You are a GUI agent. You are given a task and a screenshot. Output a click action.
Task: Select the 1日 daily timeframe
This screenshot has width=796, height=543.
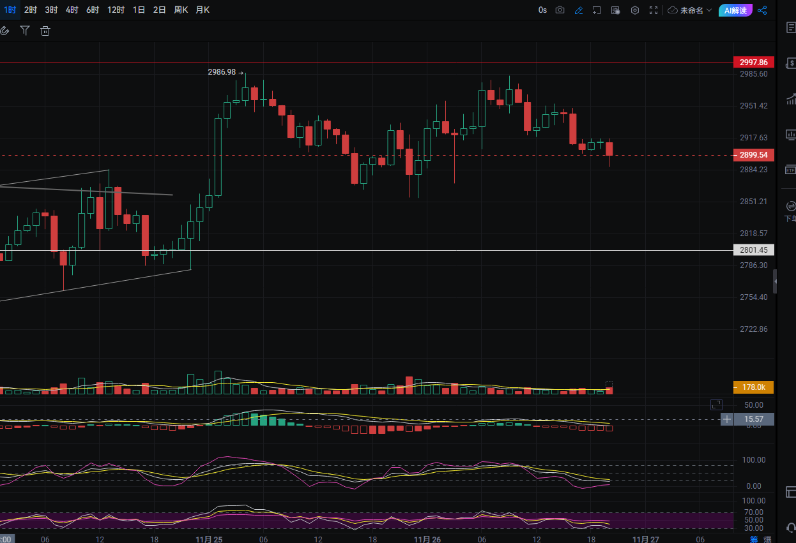139,10
